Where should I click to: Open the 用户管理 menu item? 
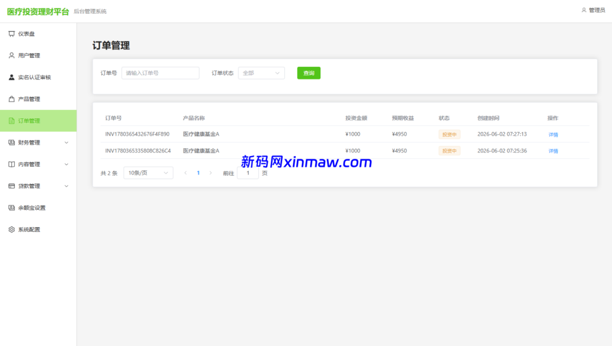point(38,56)
